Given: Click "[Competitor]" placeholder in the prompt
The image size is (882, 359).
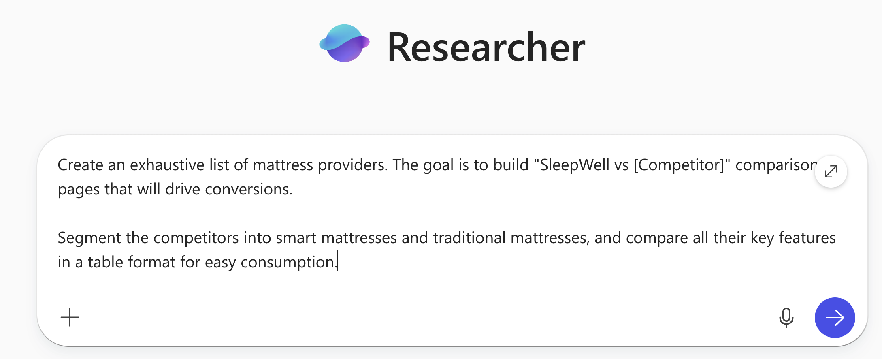Looking at the screenshot, I should pos(682,165).
